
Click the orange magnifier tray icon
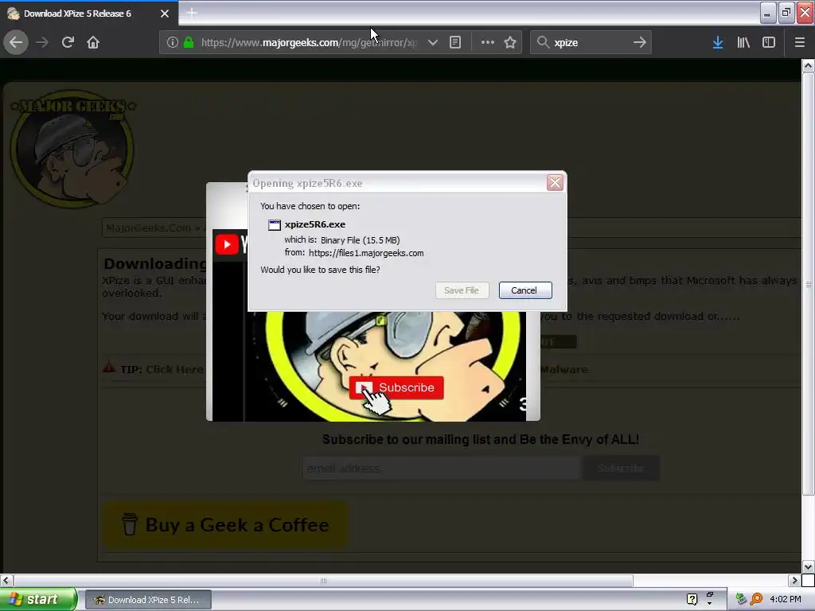756,599
